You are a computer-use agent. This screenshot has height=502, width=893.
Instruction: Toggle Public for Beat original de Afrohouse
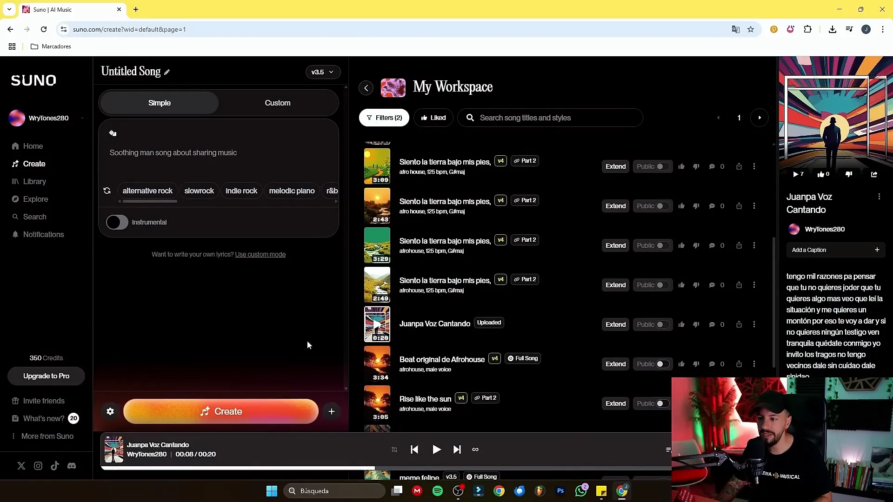pyautogui.click(x=653, y=364)
